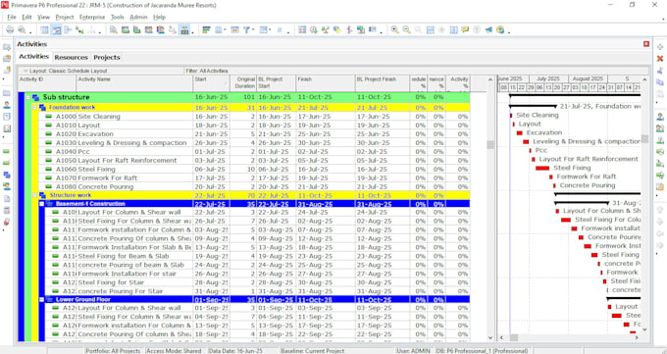Sort by the Start column header
This screenshot has width=667, height=354.
click(211, 83)
